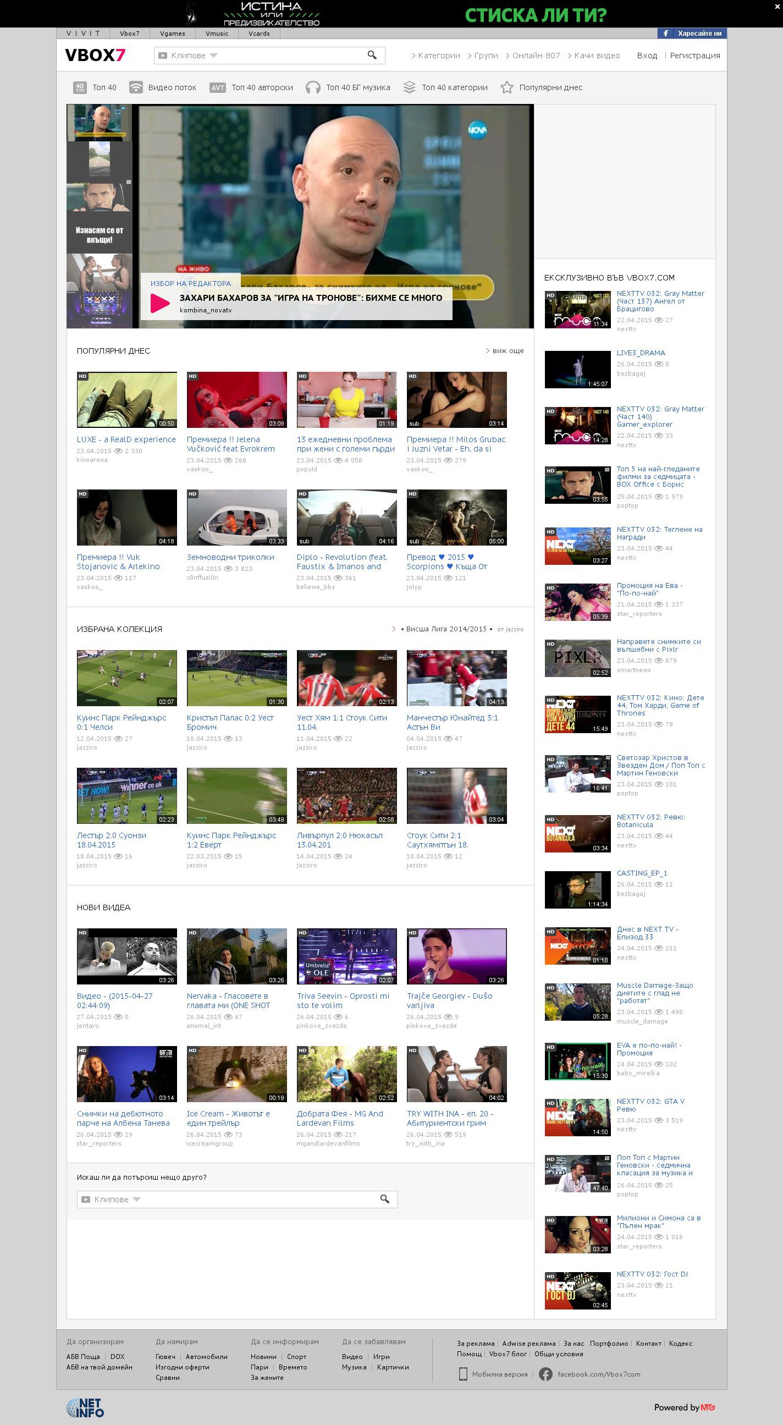Click the Facebook icon in footer
The height and width of the screenshot is (1425, 783).
click(x=545, y=1374)
